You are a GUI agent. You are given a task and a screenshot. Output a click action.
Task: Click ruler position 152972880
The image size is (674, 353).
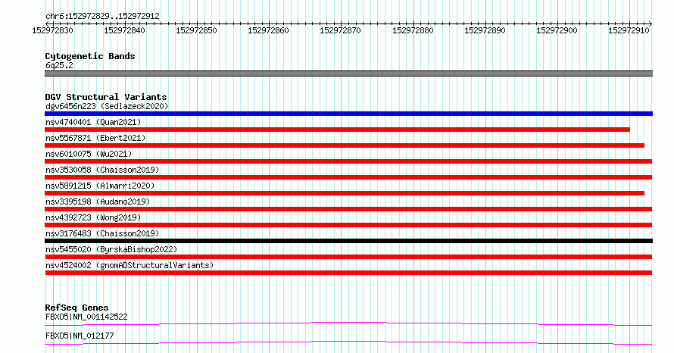[413, 30]
